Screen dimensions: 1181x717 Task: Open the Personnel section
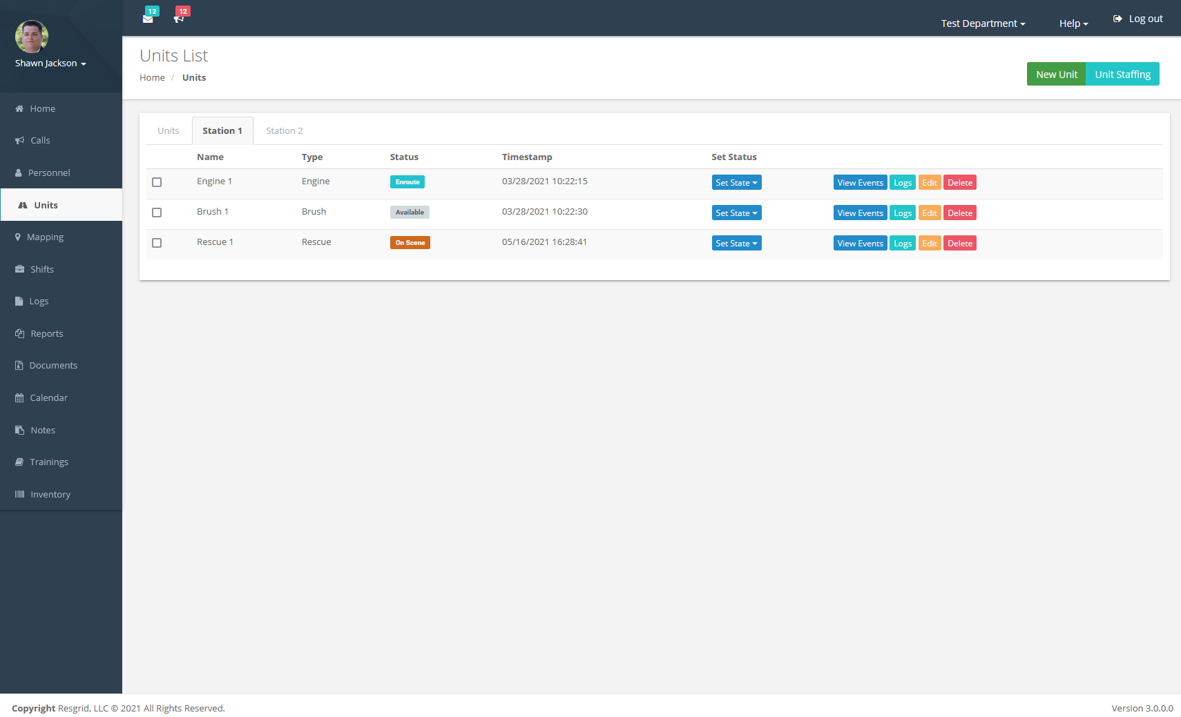tap(49, 173)
